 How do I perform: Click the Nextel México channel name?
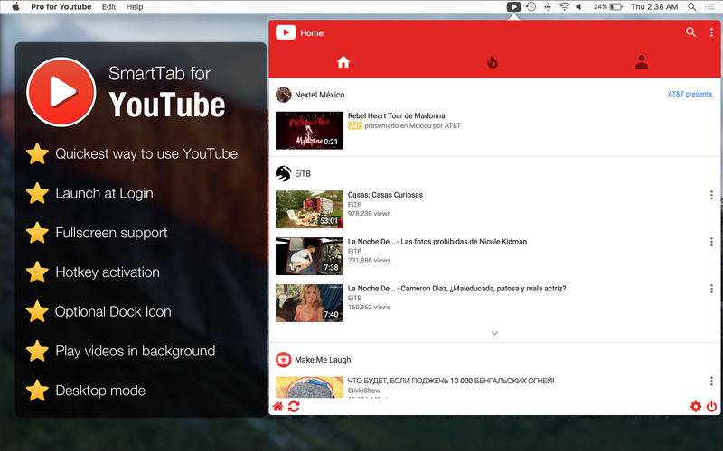click(320, 95)
